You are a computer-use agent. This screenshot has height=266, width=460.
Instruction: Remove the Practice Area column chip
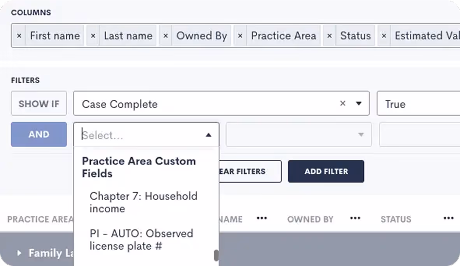pyautogui.click(x=240, y=35)
